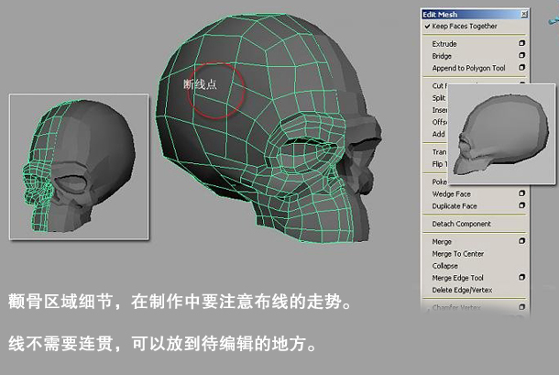Select Append to Polygon Tool
Screen dimensions: 559x375
pyautogui.click(x=468, y=68)
